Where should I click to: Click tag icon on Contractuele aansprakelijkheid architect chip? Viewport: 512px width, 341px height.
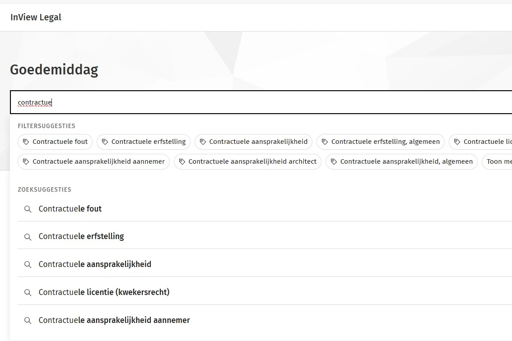coord(182,161)
